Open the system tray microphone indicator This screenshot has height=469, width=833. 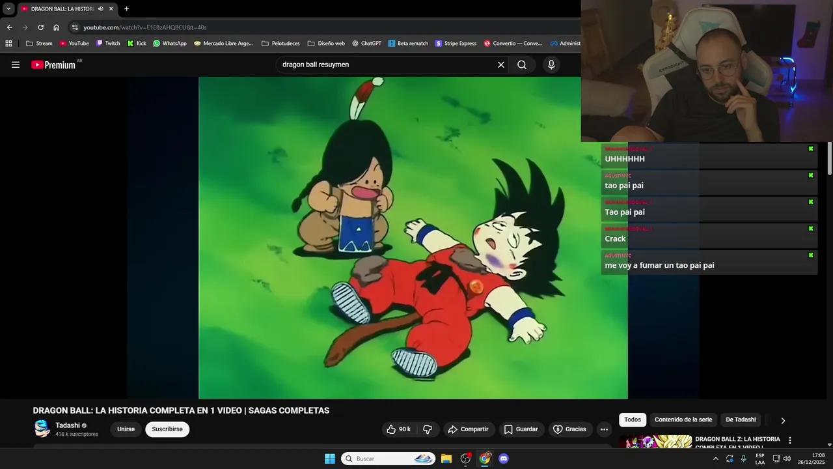point(744,459)
